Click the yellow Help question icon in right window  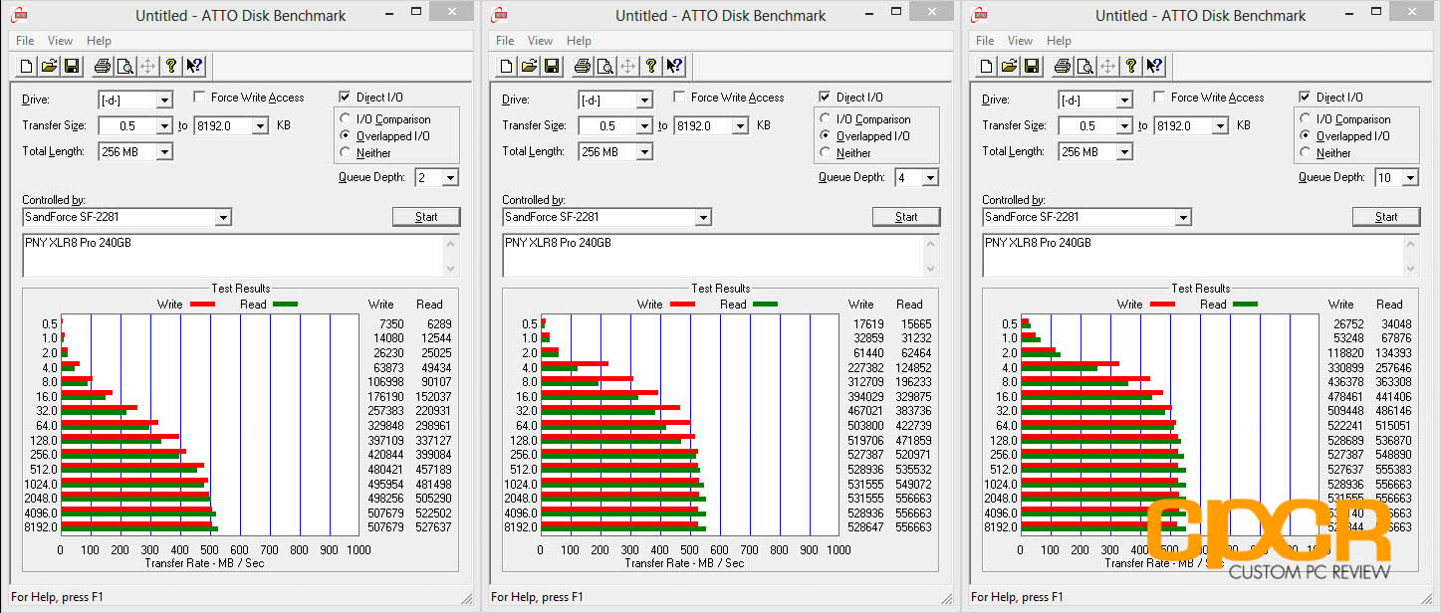pos(1131,66)
